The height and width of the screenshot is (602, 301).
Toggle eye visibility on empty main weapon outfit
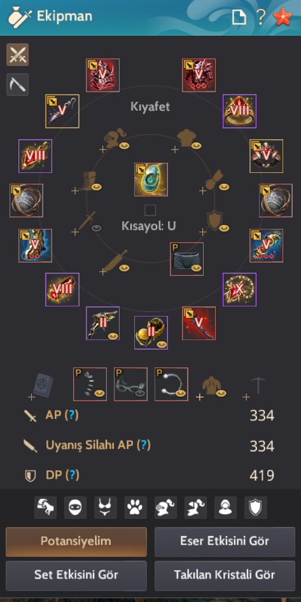tap(97, 228)
